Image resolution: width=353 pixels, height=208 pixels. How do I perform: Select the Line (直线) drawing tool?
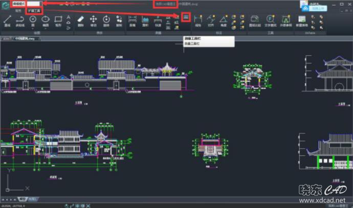7,19
